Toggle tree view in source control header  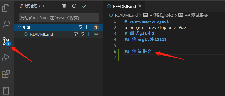point(64,6)
